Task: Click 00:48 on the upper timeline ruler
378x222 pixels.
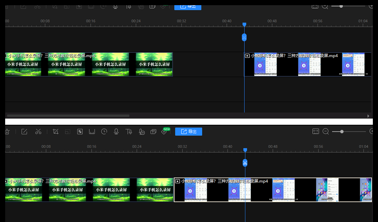Action: pos(272,21)
